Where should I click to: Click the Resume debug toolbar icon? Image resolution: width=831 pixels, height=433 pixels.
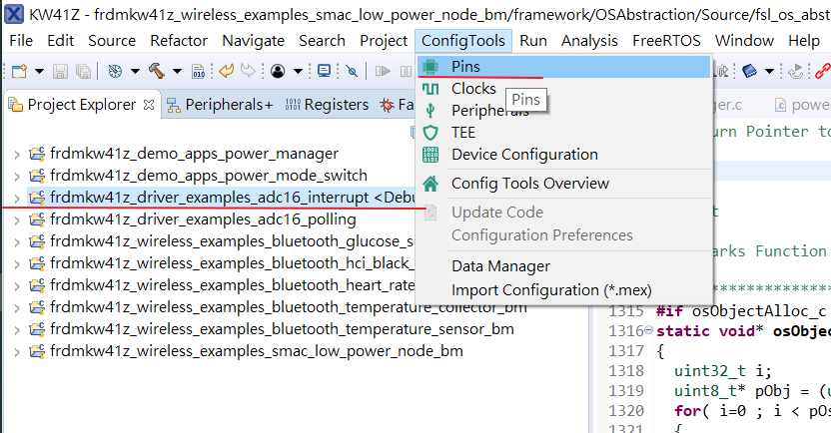(383, 71)
